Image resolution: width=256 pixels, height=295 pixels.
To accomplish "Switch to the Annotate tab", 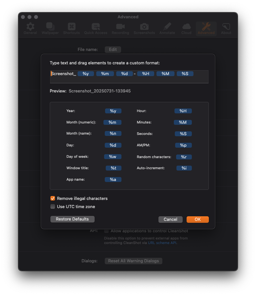I will pyautogui.click(x=167, y=29).
